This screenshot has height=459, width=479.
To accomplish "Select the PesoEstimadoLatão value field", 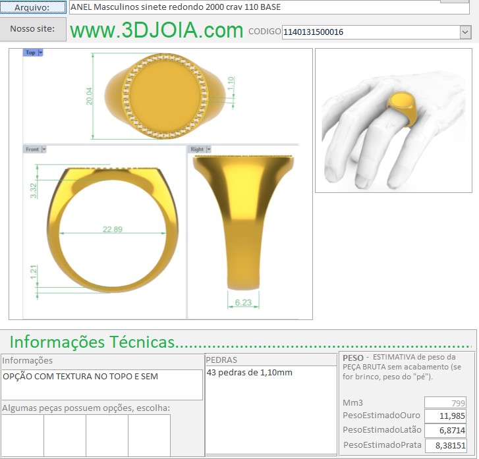I will pos(445,431).
